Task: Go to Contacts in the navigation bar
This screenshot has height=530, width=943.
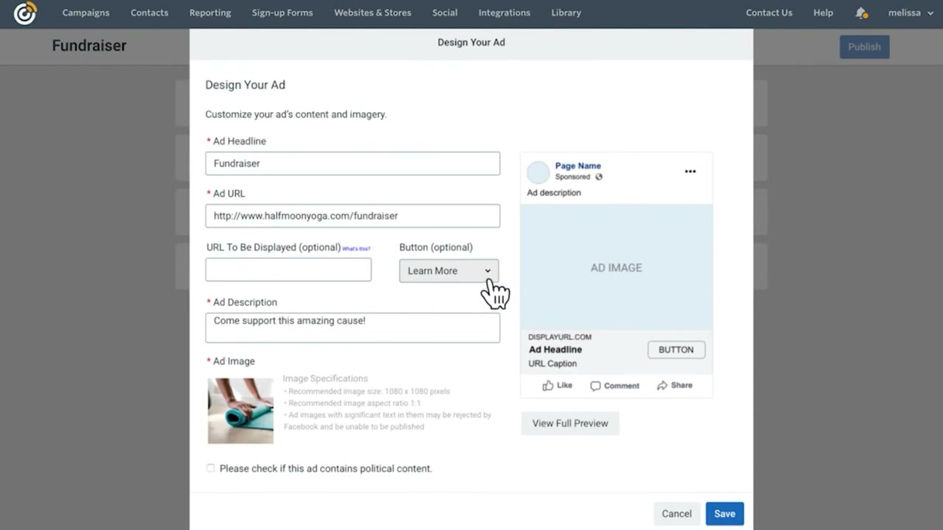Action: click(150, 13)
